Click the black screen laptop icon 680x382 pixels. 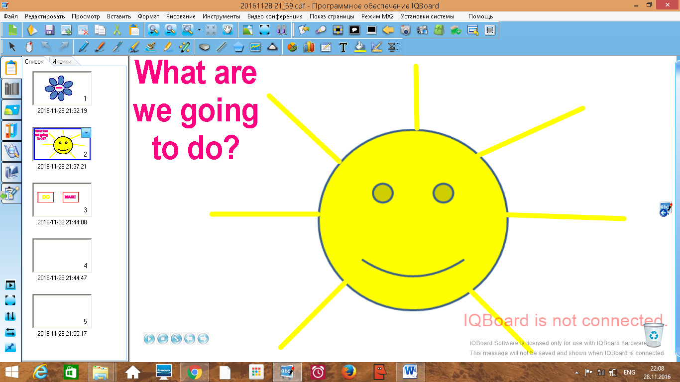tap(371, 30)
